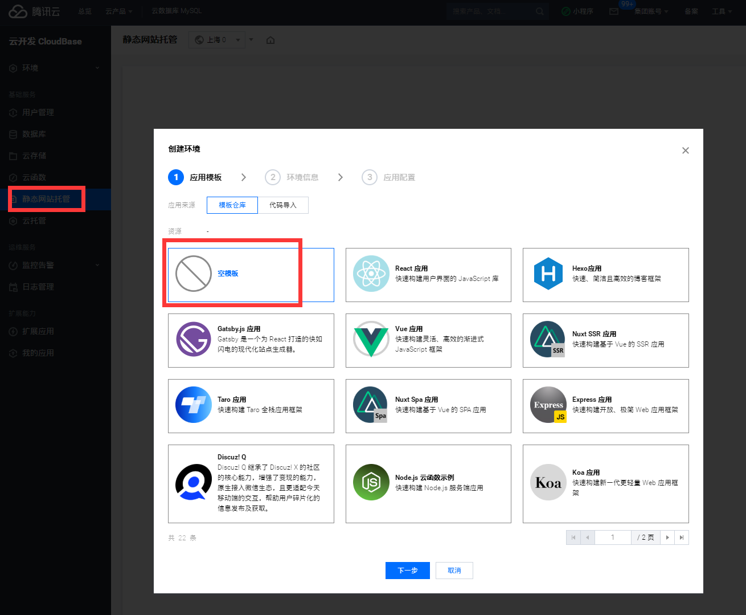This screenshot has width=746, height=615.
Task: Go to first page of templates
Action: click(x=573, y=537)
